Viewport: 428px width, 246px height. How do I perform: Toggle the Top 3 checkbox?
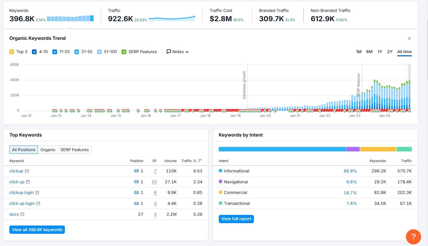coord(12,52)
